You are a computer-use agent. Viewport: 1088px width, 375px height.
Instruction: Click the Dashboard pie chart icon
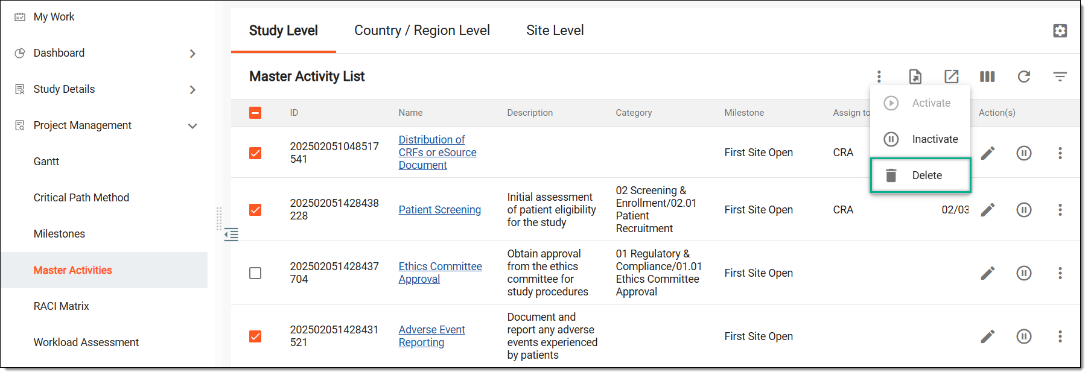[x=20, y=53]
